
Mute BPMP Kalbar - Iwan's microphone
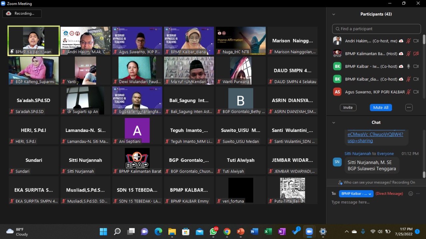coord(408,66)
